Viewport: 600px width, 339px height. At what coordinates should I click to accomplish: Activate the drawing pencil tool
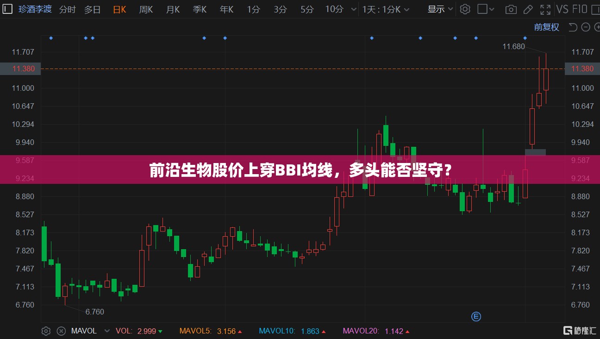click(527, 9)
